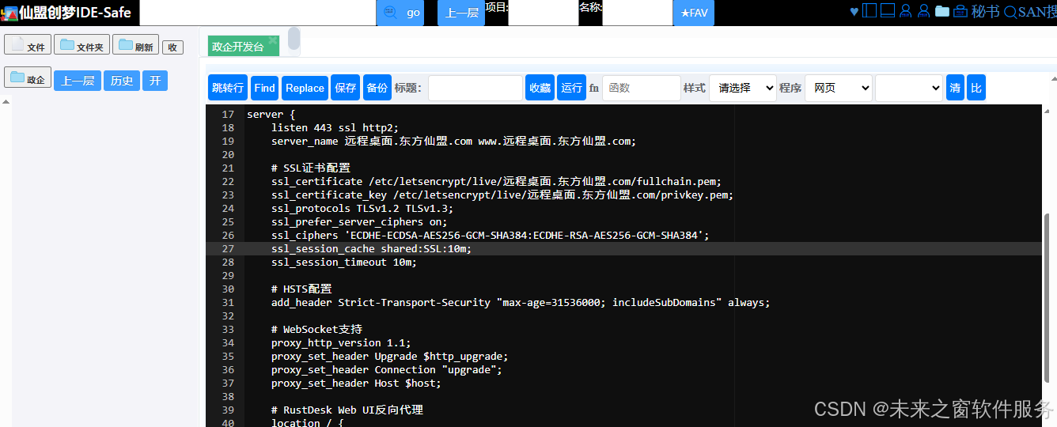1057x427 pixels.
Task: Click the top search input field
Action: pos(258,13)
